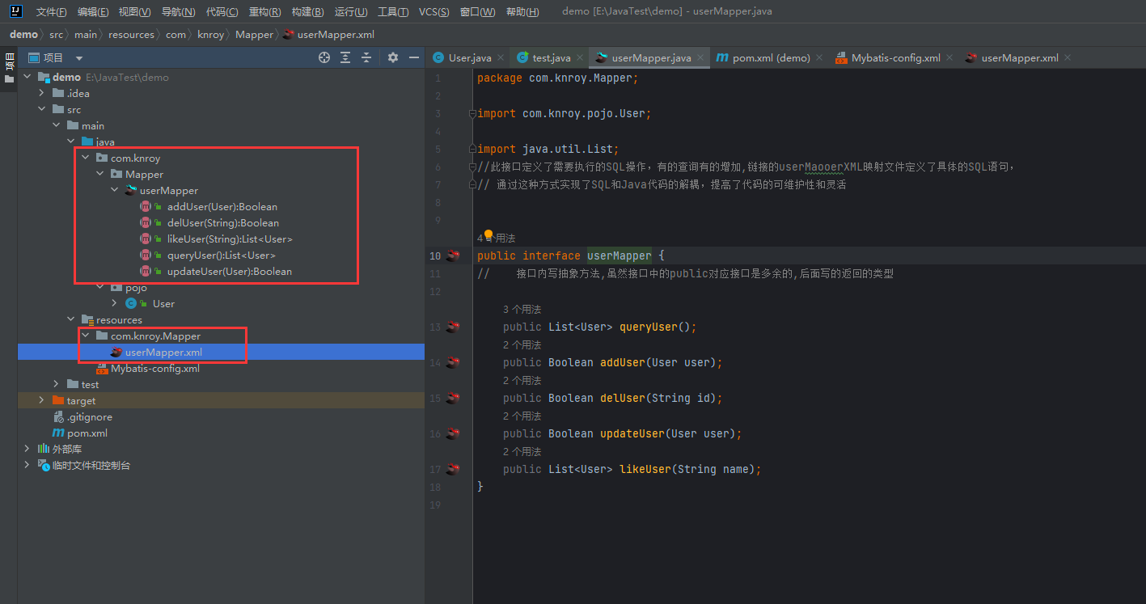Select Mybatis-config.xml in project tree

pos(154,369)
